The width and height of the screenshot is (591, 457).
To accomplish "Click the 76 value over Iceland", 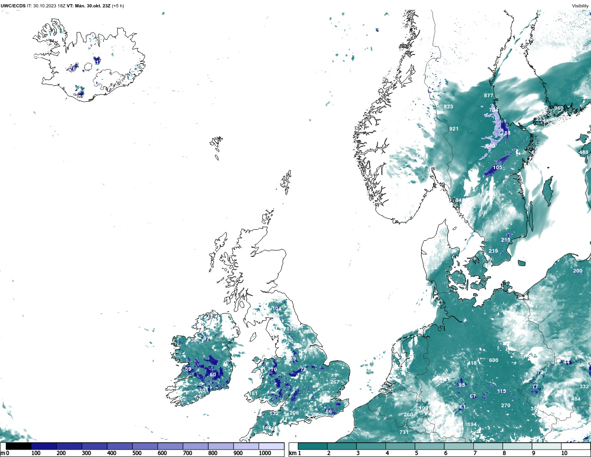I will click(x=72, y=69).
